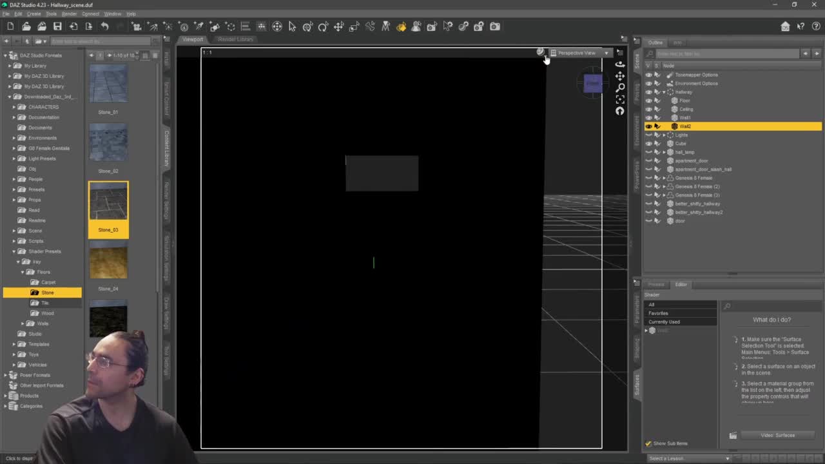Activate the highlighted Surface Selection tool
825x464 pixels.
[401, 26]
